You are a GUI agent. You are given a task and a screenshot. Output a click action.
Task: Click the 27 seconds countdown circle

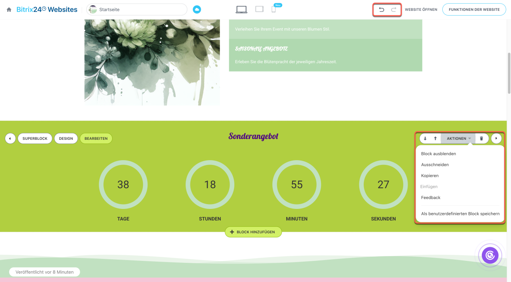coord(383,185)
